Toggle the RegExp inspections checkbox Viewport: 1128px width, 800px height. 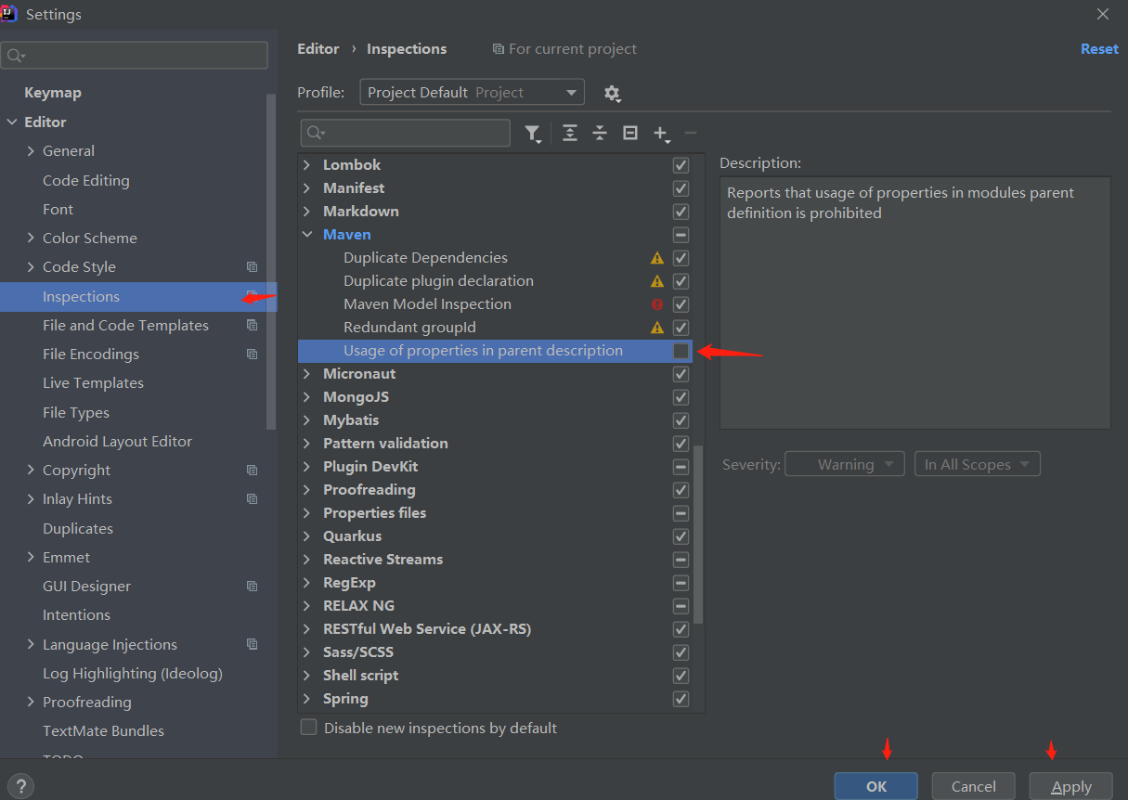tap(681, 583)
